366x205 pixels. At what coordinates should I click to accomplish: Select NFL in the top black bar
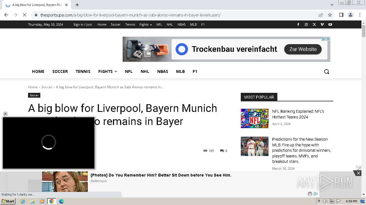coord(159,24)
